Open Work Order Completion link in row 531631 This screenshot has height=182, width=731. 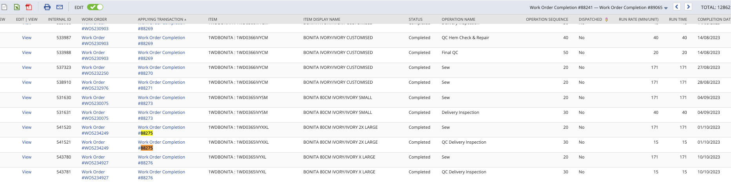click(x=161, y=115)
